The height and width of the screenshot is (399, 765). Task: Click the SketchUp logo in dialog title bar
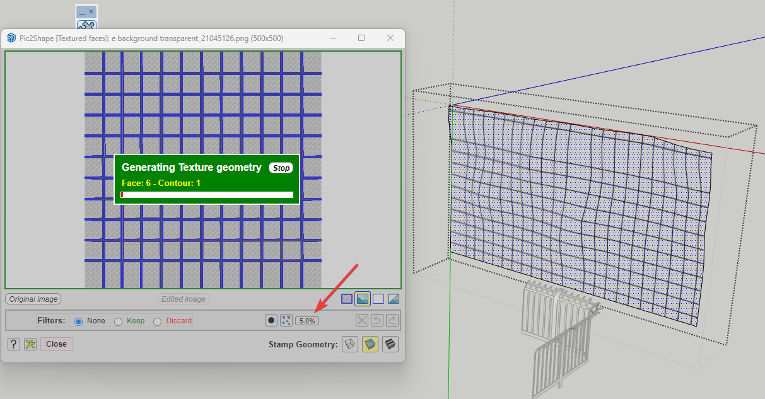[x=11, y=38]
